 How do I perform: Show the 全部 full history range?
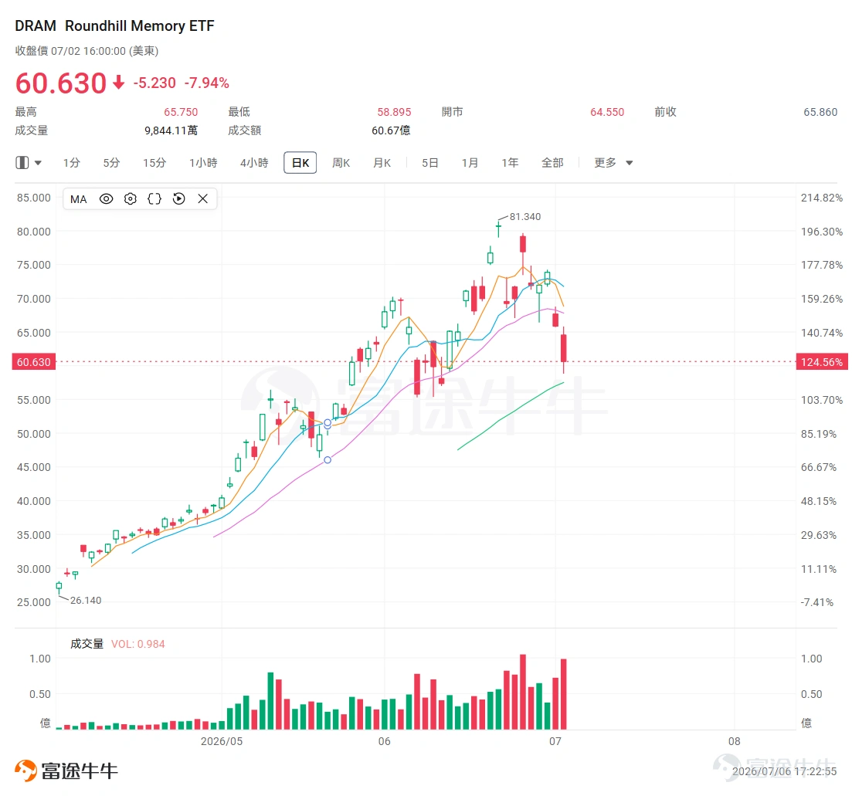coord(552,162)
